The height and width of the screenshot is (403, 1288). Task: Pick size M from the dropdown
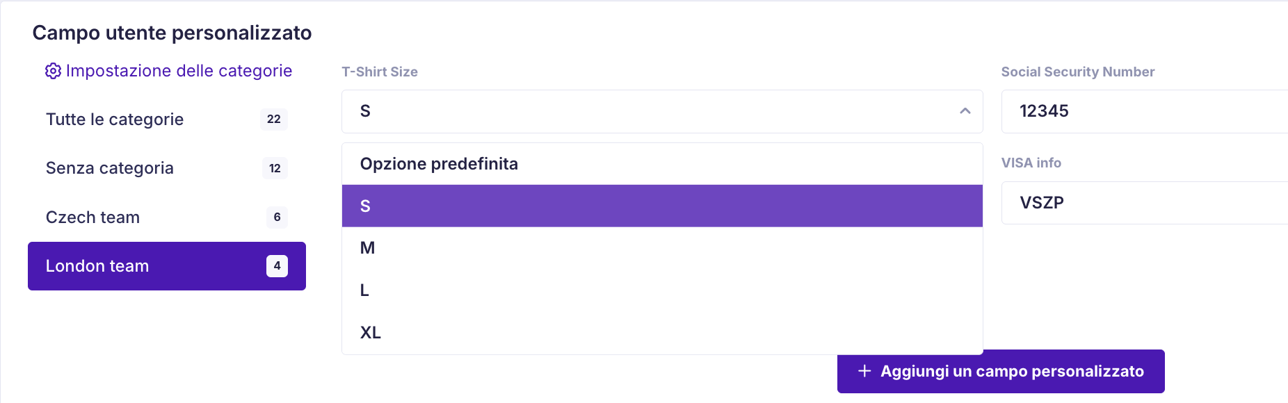pos(662,248)
